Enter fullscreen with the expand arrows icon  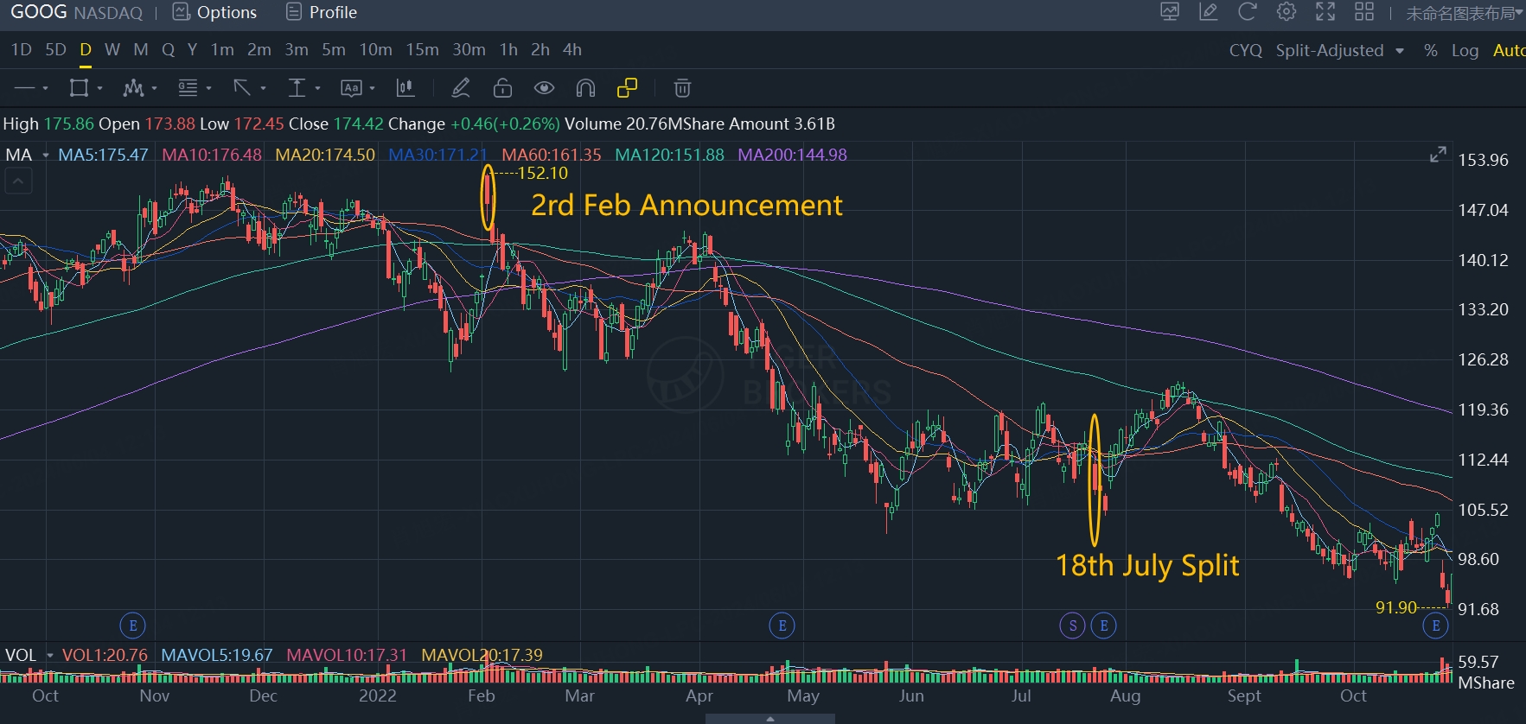pyautogui.click(x=1325, y=12)
